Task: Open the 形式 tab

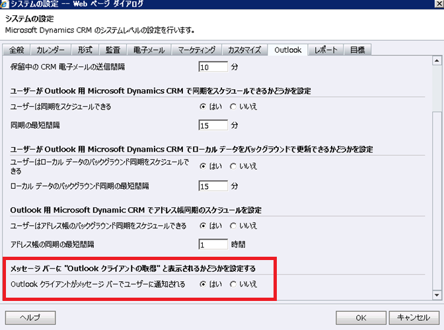Action: (85, 50)
